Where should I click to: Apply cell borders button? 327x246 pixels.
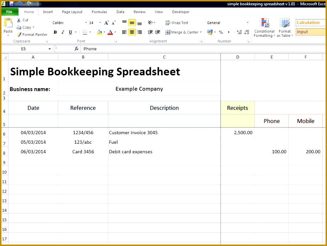tap(85, 32)
